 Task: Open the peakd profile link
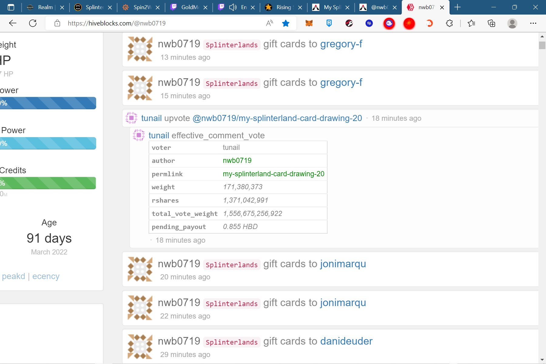coord(13,276)
